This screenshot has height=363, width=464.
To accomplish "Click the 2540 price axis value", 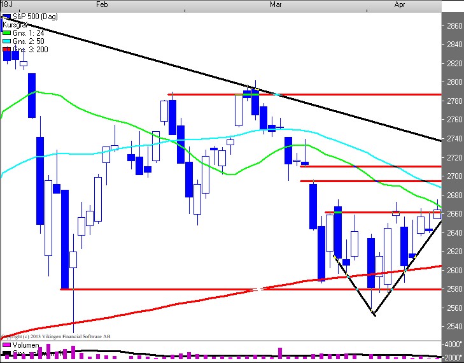I will pyautogui.click(x=454, y=327).
